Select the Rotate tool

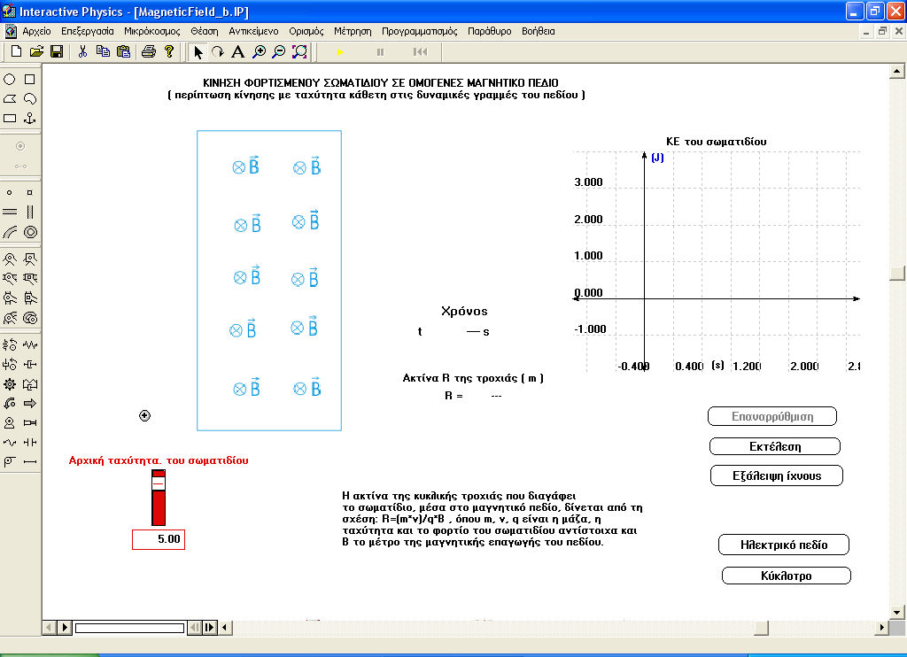click(x=218, y=52)
